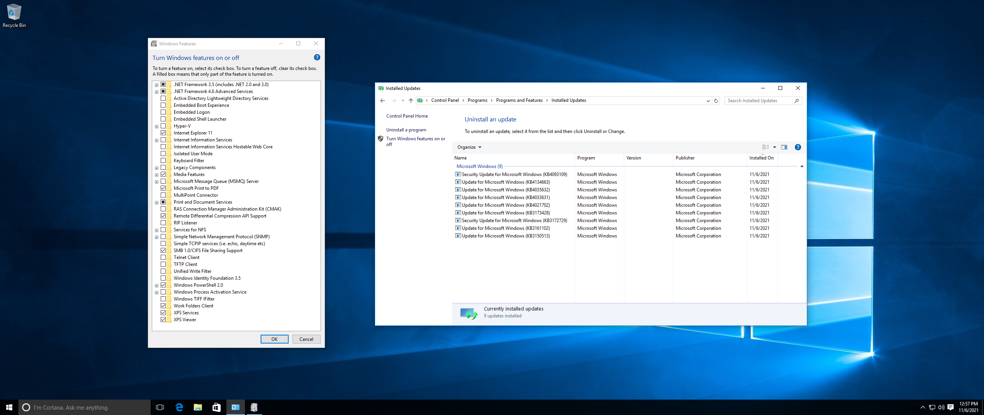Launch Microsoft Edge from the taskbar

pos(179,407)
